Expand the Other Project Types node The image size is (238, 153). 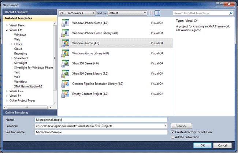(7, 101)
